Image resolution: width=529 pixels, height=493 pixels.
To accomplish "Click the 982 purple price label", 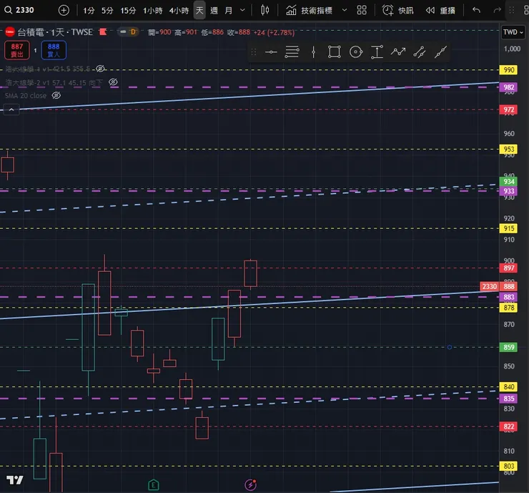I will [508, 87].
